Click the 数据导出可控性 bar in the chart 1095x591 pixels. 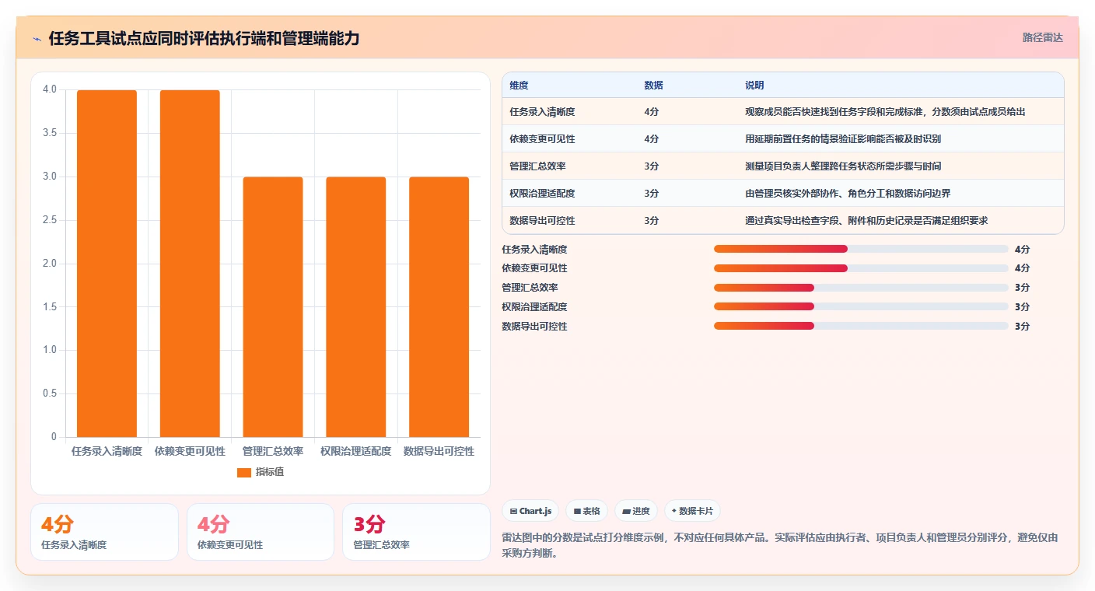coord(439,307)
